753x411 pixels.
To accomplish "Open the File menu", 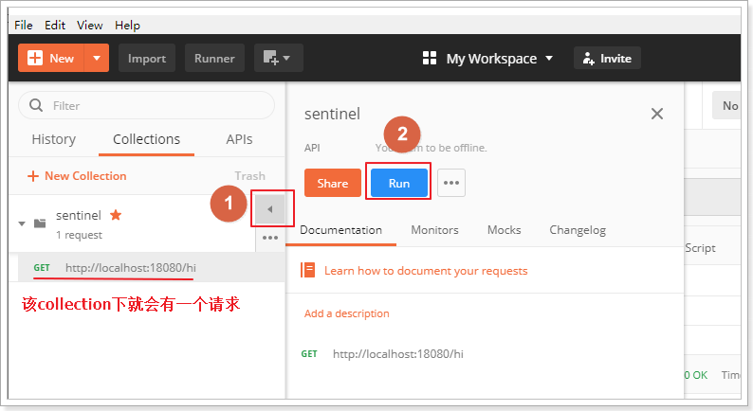I will click(24, 25).
